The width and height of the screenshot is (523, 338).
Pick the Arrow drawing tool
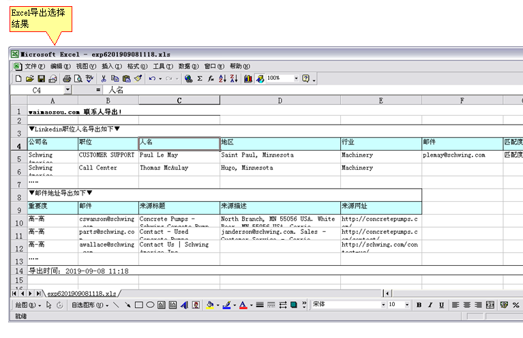[x=128, y=305]
